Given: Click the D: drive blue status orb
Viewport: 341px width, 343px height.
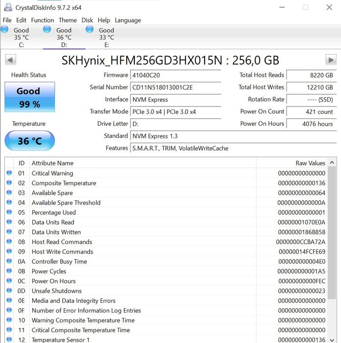Looking at the screenshot, I should coord(47,29).
